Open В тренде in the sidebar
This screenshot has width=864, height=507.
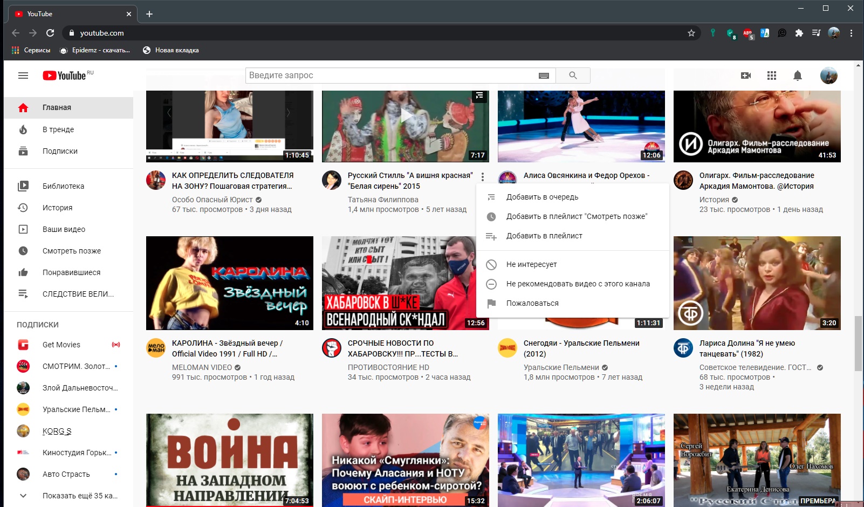click(x=68, y=129)
